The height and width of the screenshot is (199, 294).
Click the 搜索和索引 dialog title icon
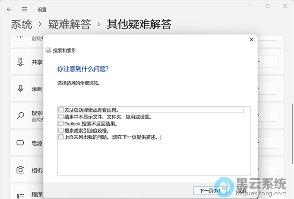[x=49, y=50]
